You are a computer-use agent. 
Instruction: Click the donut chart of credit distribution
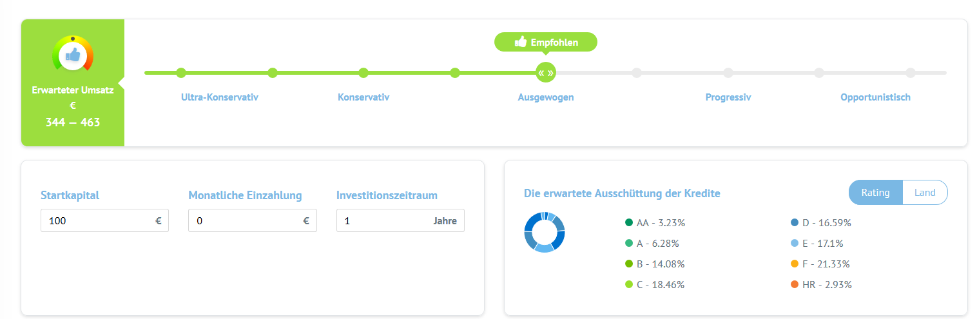pyautogui.click(x=545, y=232)
